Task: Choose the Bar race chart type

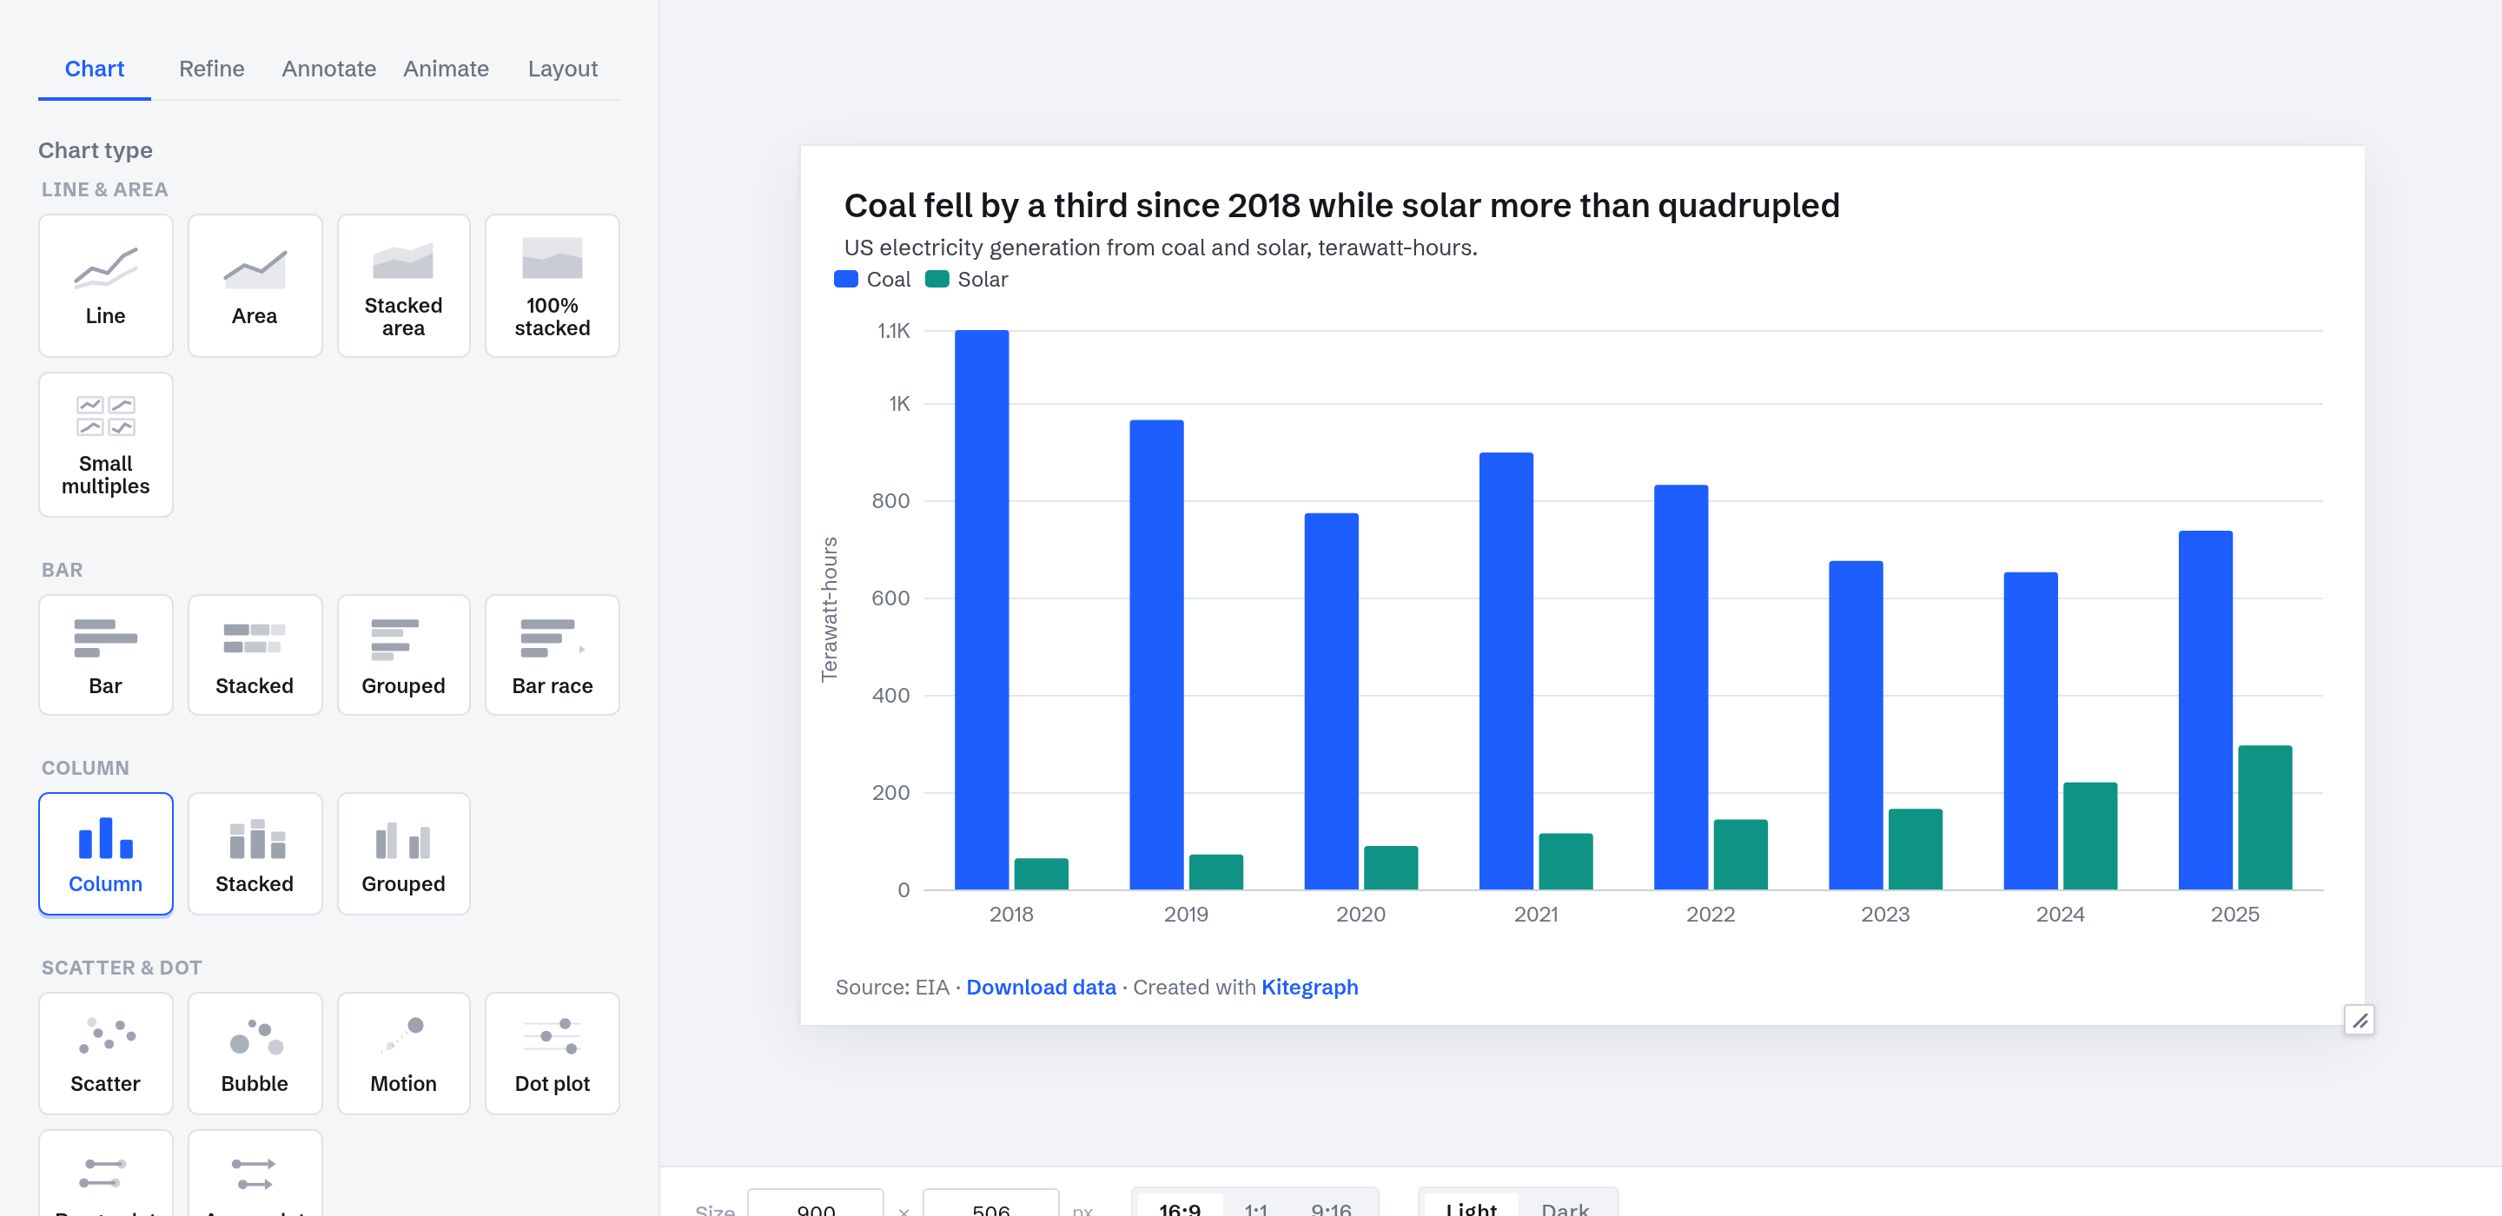Action: point(552,656)
